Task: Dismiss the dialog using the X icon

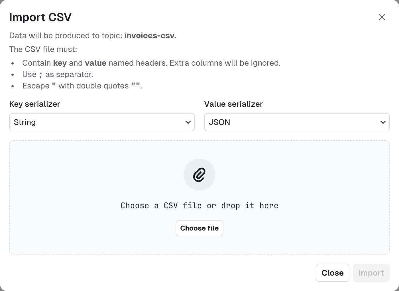Action: coord(382,17)
